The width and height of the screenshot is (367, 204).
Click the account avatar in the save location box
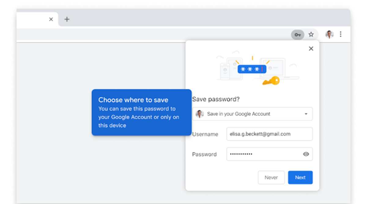point(200,114)
